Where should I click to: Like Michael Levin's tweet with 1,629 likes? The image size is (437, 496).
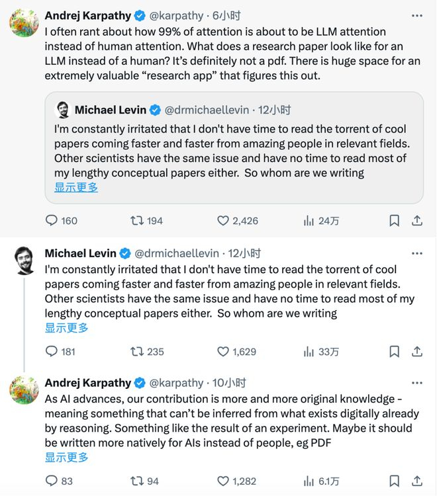pos(223,351)
